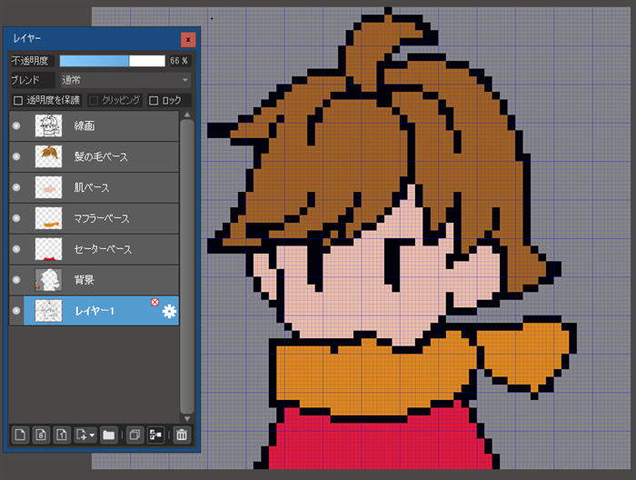
Task: Click the red crossed-out icon on レイヤー1
Action: [x=154, y=302]
